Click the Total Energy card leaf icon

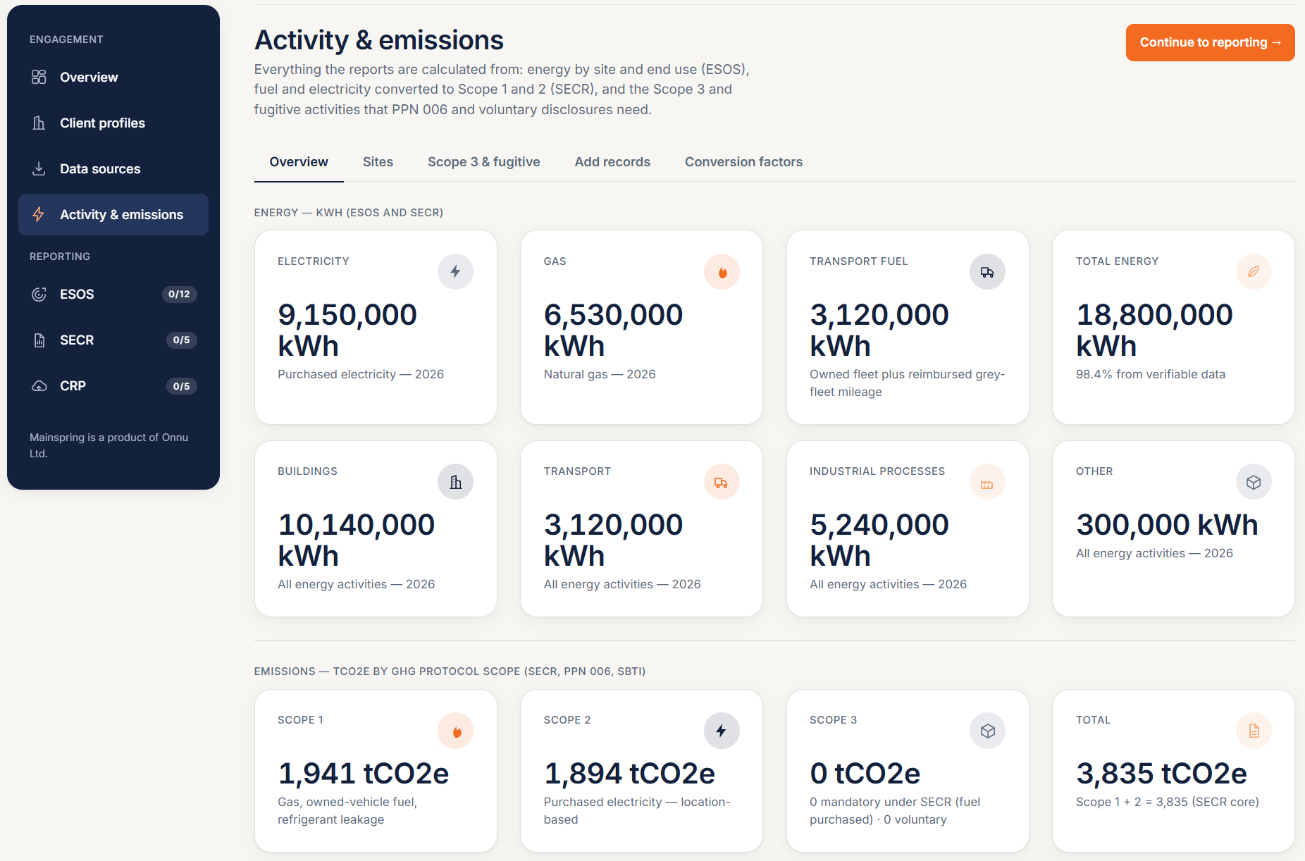coord(1254,271)
